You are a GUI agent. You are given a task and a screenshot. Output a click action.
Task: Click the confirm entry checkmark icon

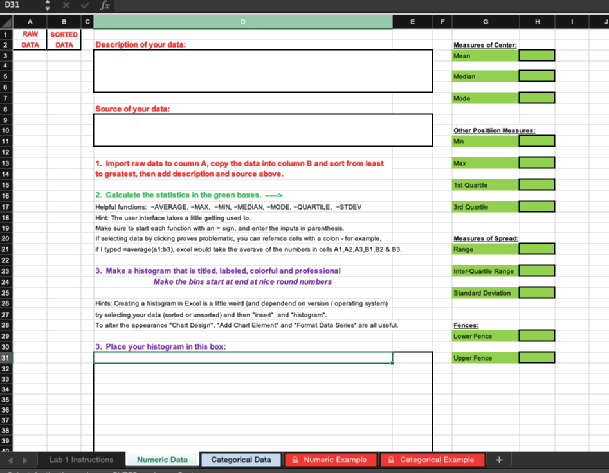[85, 5]
